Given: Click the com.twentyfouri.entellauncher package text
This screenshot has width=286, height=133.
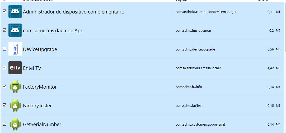Looking at the screenshot, I should [198, 68].
